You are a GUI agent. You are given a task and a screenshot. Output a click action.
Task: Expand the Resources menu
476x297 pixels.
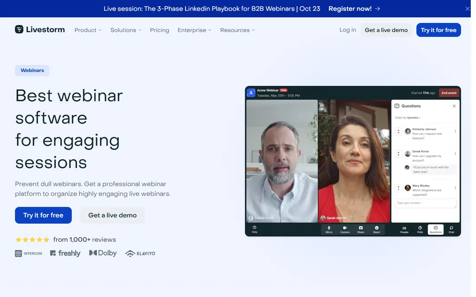238,30
